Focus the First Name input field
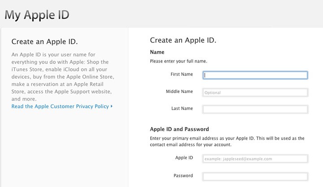Image resolution: width=323 pixels, height=187 pixels. tap(255, 75)
